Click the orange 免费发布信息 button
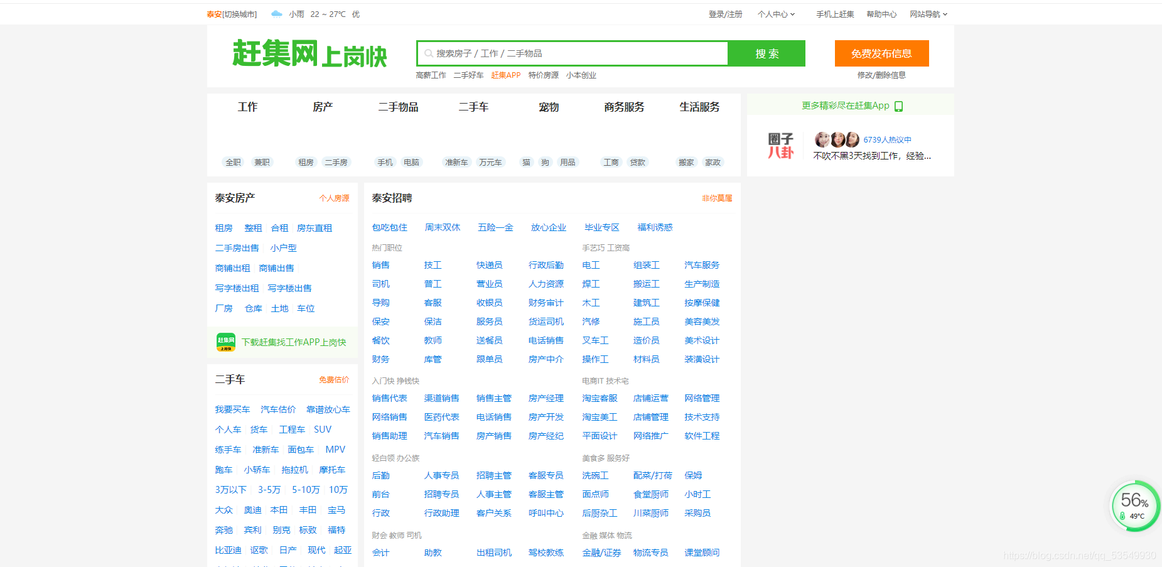Viewport: 1162px width, 567px height. point(881,53)
